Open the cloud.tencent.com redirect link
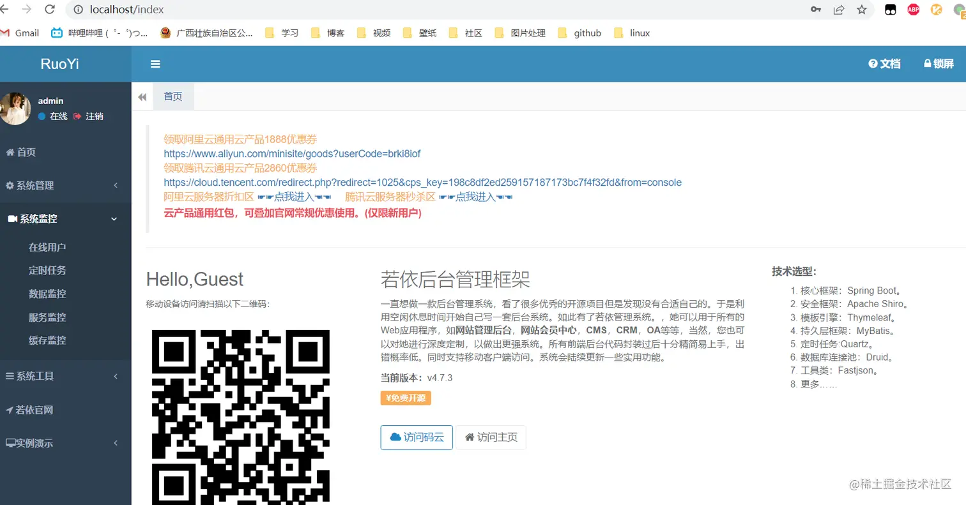966x505 pixels. click(x=422, y=183)
